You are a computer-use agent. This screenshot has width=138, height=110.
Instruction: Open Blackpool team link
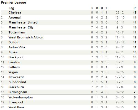16,57
